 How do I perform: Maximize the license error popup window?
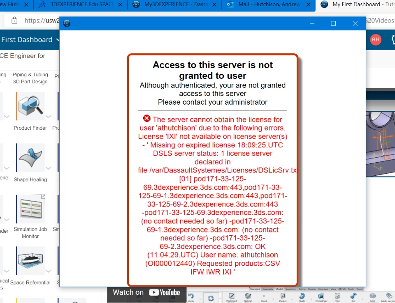[x=333, y=24]
